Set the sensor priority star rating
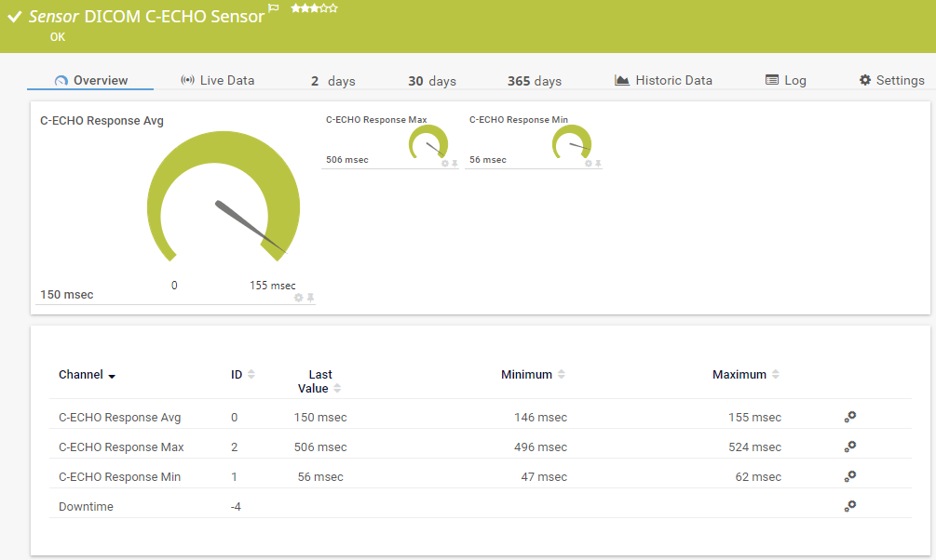Image resolution: width=936 pixels, height=560 pixels. [314, 8]
